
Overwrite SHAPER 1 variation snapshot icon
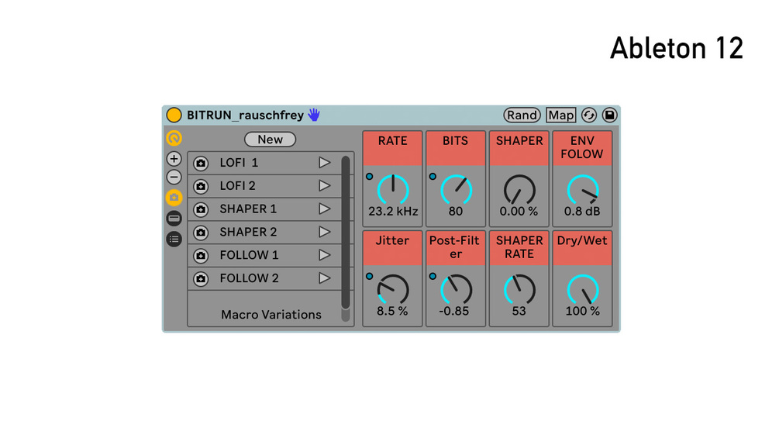[201, 209]
